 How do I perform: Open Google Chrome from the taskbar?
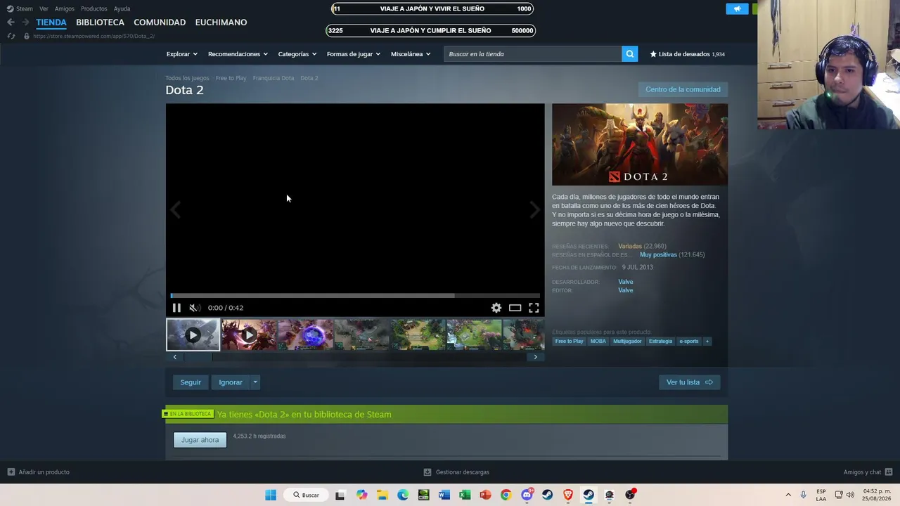(506, 495)
